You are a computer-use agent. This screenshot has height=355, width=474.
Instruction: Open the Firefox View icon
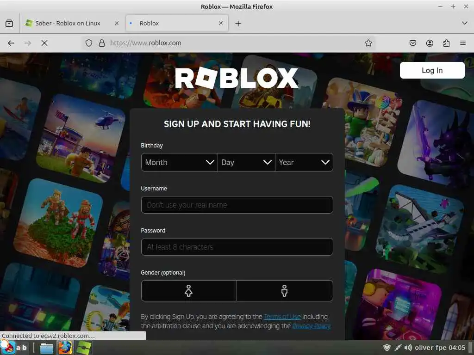(9, 23)
